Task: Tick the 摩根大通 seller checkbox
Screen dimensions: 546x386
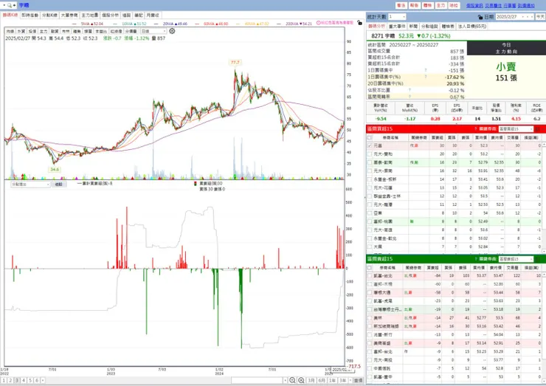Action: point(370,292)
